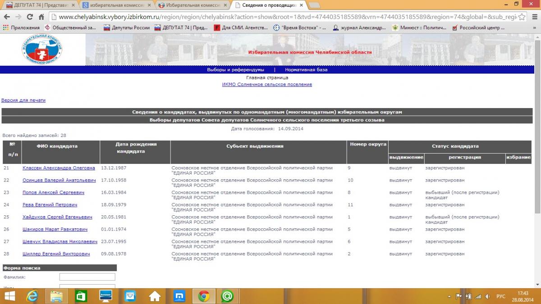541x304 pixels.
Task: Switch to the ДЕПУТАТ 74 tab
Action: pos(40,5)
